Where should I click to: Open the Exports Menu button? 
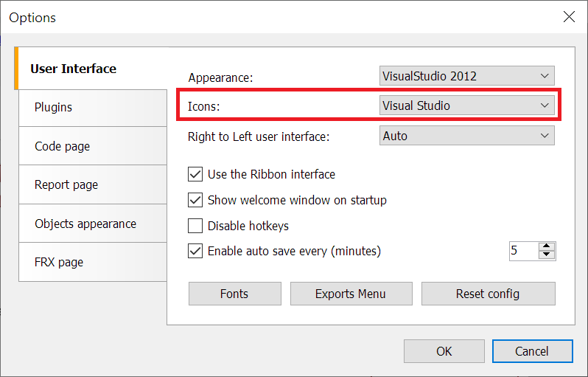[x=350, y=294]
